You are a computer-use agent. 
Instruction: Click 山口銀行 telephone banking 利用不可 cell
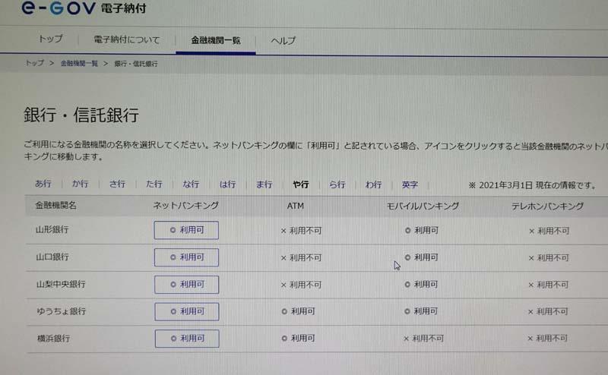(549, 257)
